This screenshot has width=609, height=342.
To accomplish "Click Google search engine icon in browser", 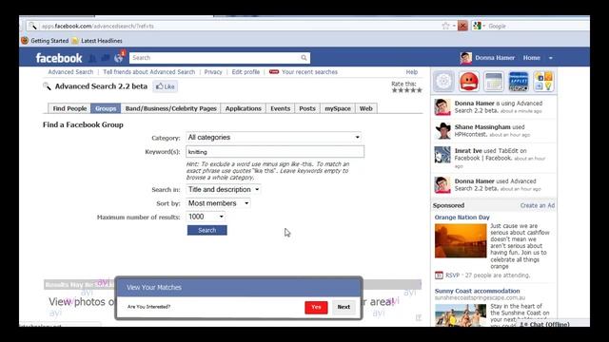I will click(477, 26).
